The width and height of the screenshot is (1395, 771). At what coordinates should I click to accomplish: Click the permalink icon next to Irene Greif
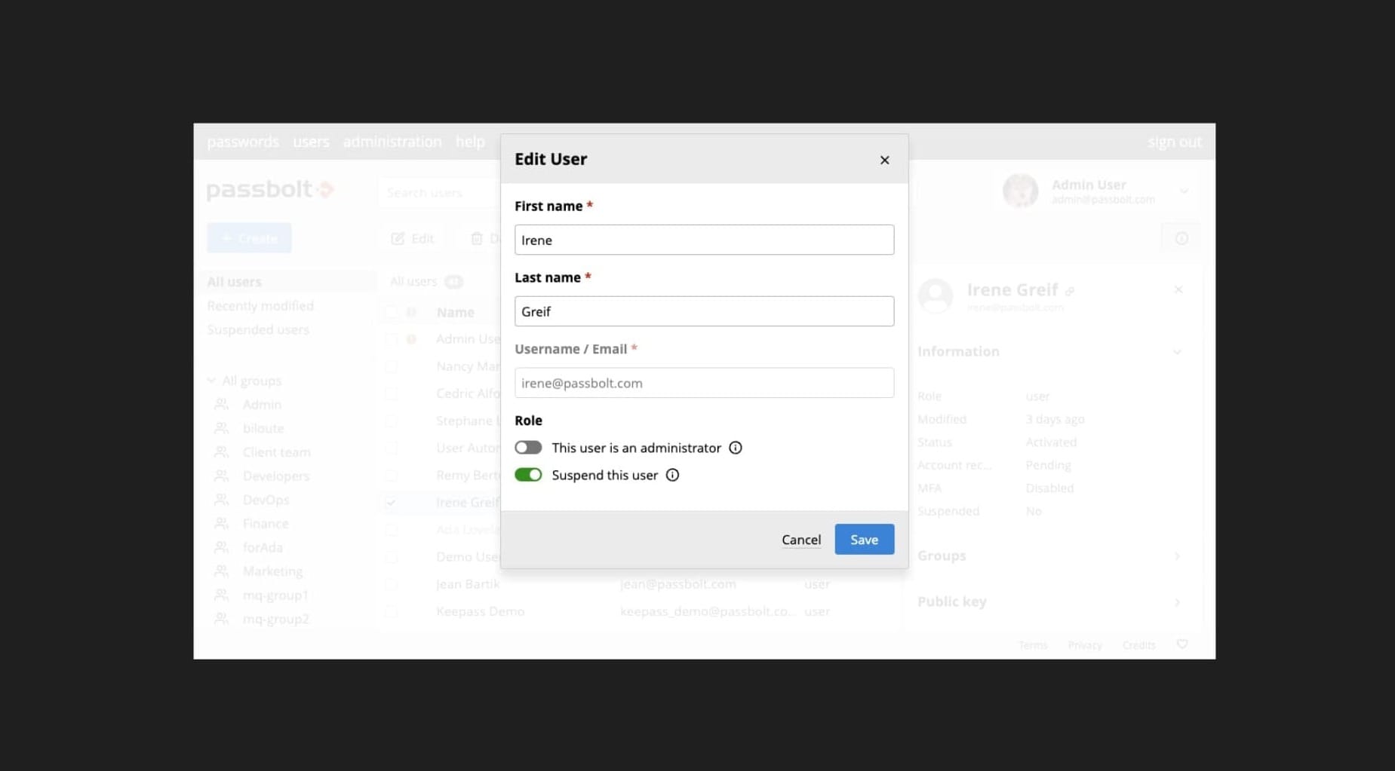point(1071,290)
